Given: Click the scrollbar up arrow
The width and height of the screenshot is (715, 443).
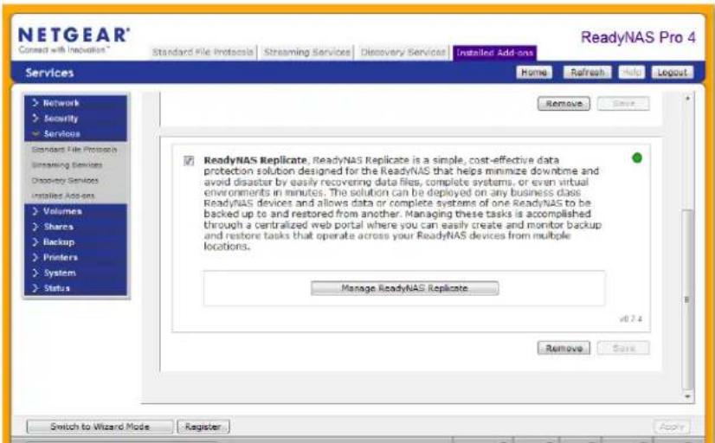Looking at the screenshot, I should (x=687, y=99).
